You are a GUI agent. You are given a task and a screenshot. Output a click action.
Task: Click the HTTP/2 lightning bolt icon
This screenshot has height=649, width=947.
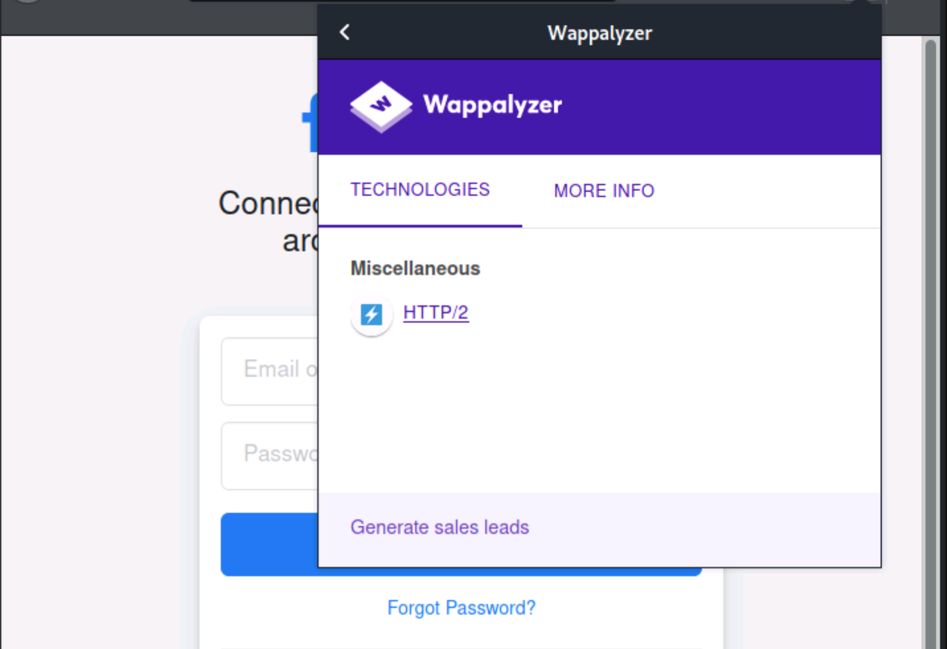371,315
